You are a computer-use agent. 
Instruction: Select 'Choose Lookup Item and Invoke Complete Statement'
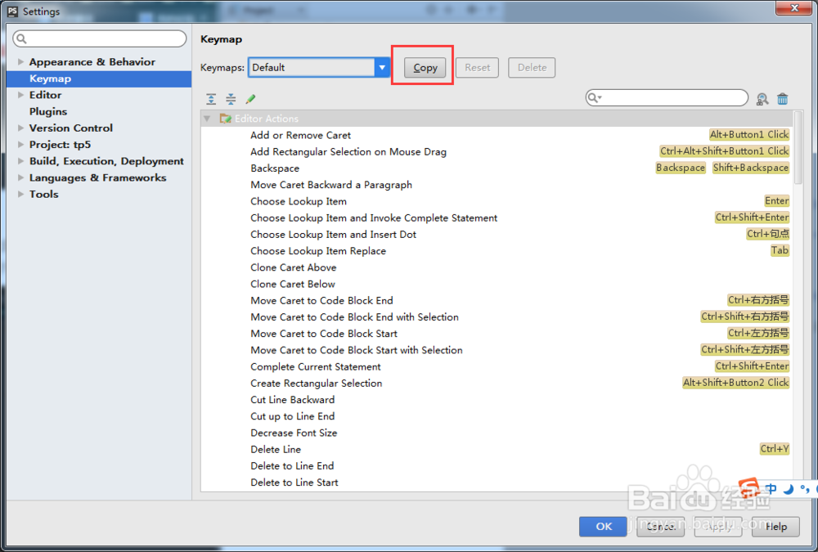pos(374,218)
